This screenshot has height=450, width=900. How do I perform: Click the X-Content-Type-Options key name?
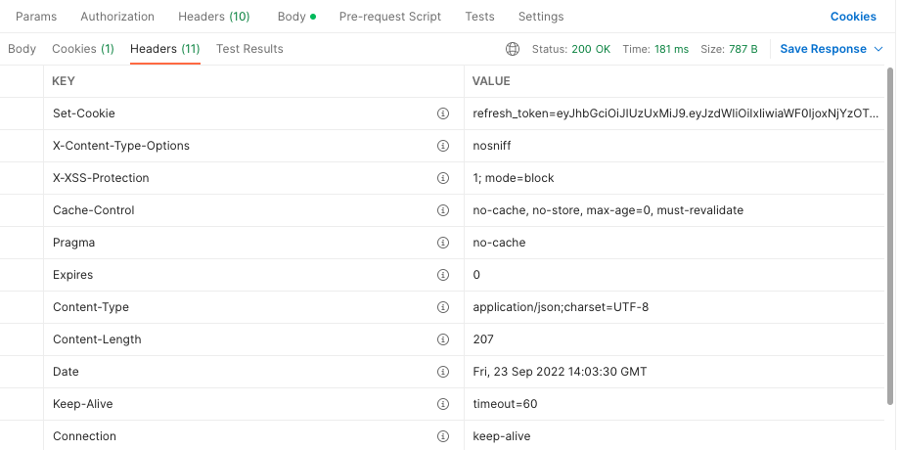click(121, 146)
